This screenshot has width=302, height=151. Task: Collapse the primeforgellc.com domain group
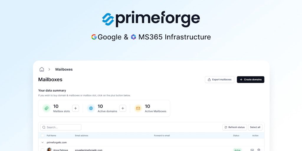pyautogui.click(x=43, y=142)
